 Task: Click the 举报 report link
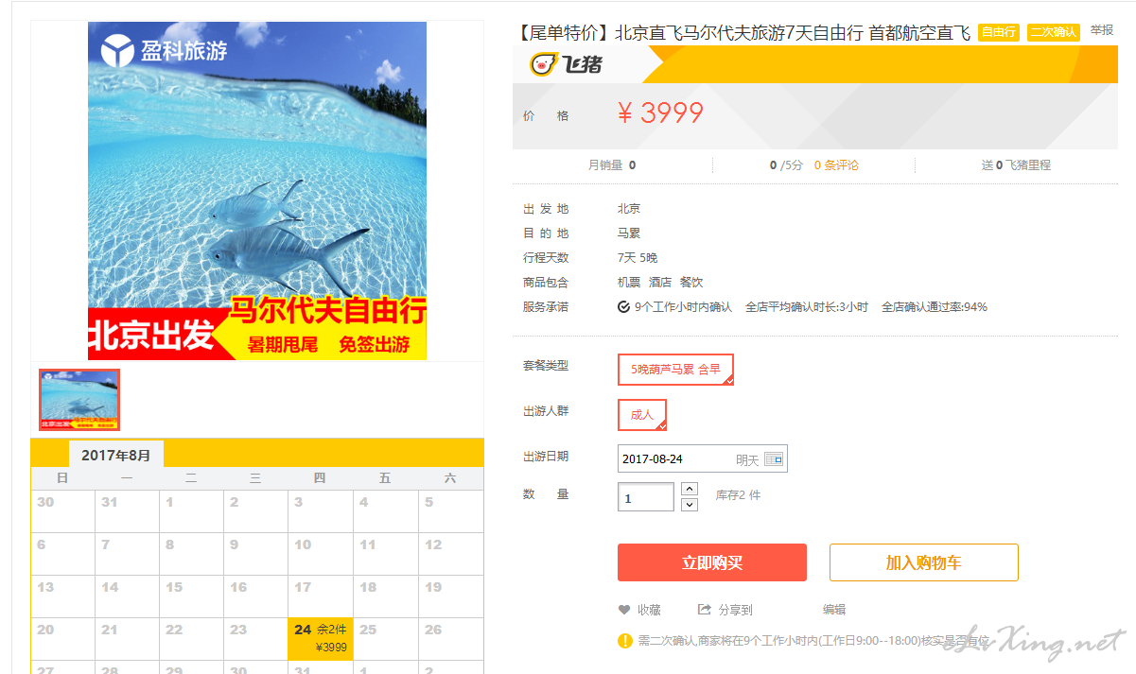point(1102,30)
